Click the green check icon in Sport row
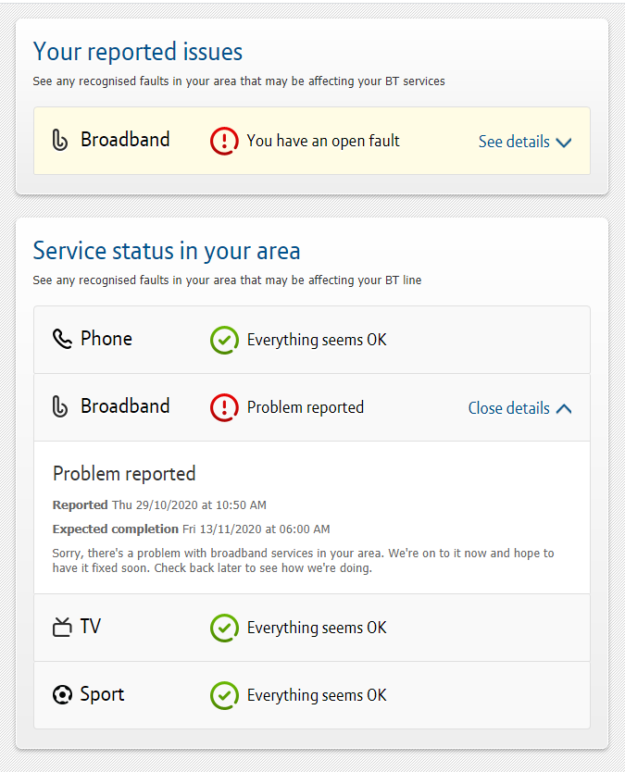 [x=224, y=695]
